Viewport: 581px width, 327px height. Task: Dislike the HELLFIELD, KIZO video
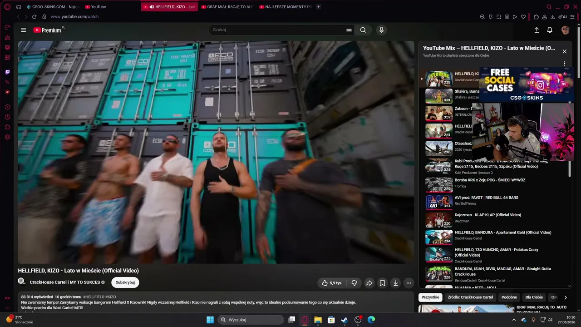pyautogui.click(x=355, y=283)
